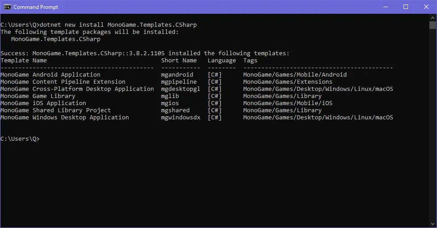Click 'MonoGame Cross-Platform Desktop Application' template name
Screen dimensions: 437x228
pyautogui.click(x=77, y=89)
